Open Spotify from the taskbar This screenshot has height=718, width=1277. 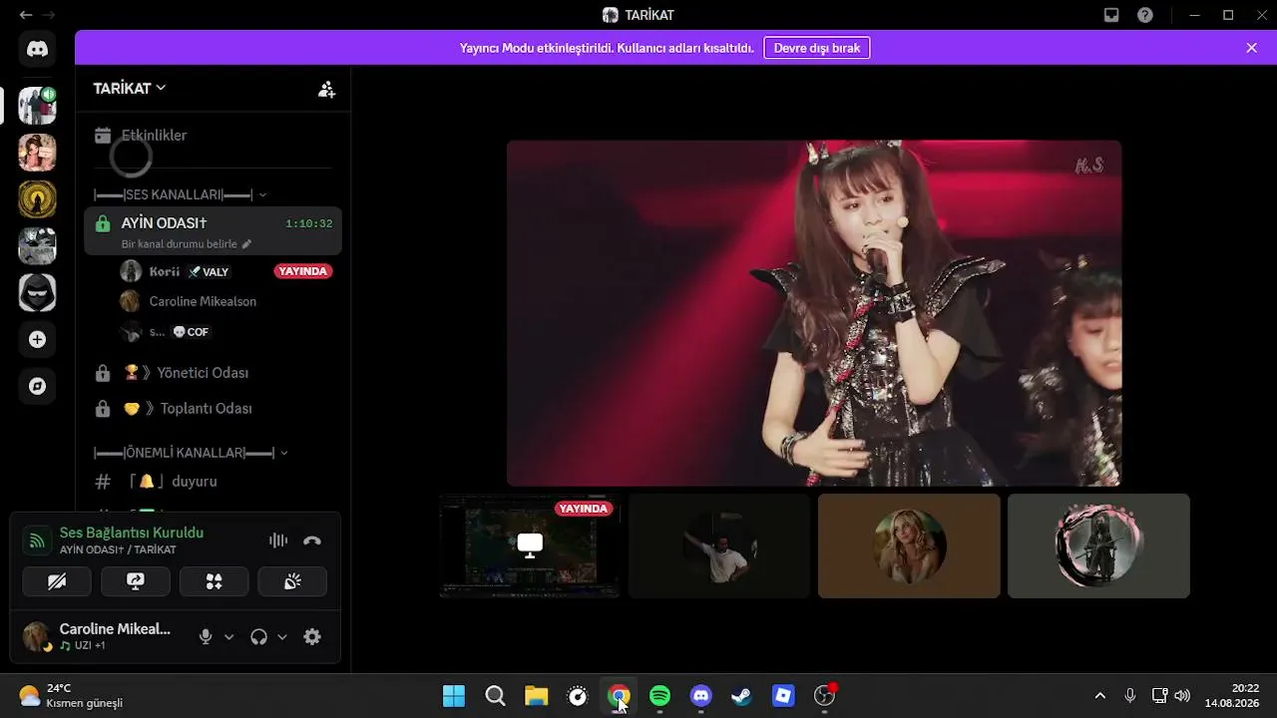tap(659, 696)
